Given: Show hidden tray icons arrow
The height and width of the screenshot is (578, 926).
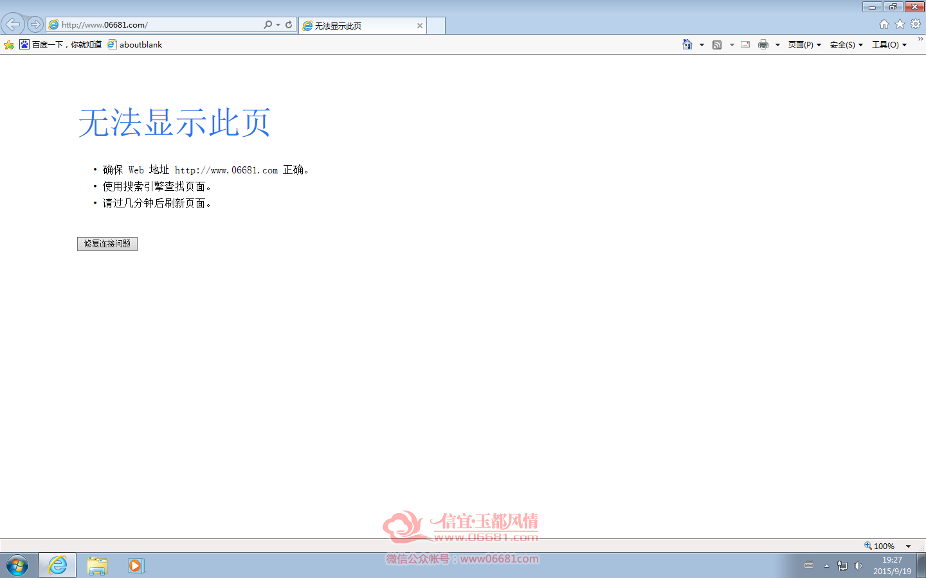Looking at the screenshot, I should coord(826,566).
